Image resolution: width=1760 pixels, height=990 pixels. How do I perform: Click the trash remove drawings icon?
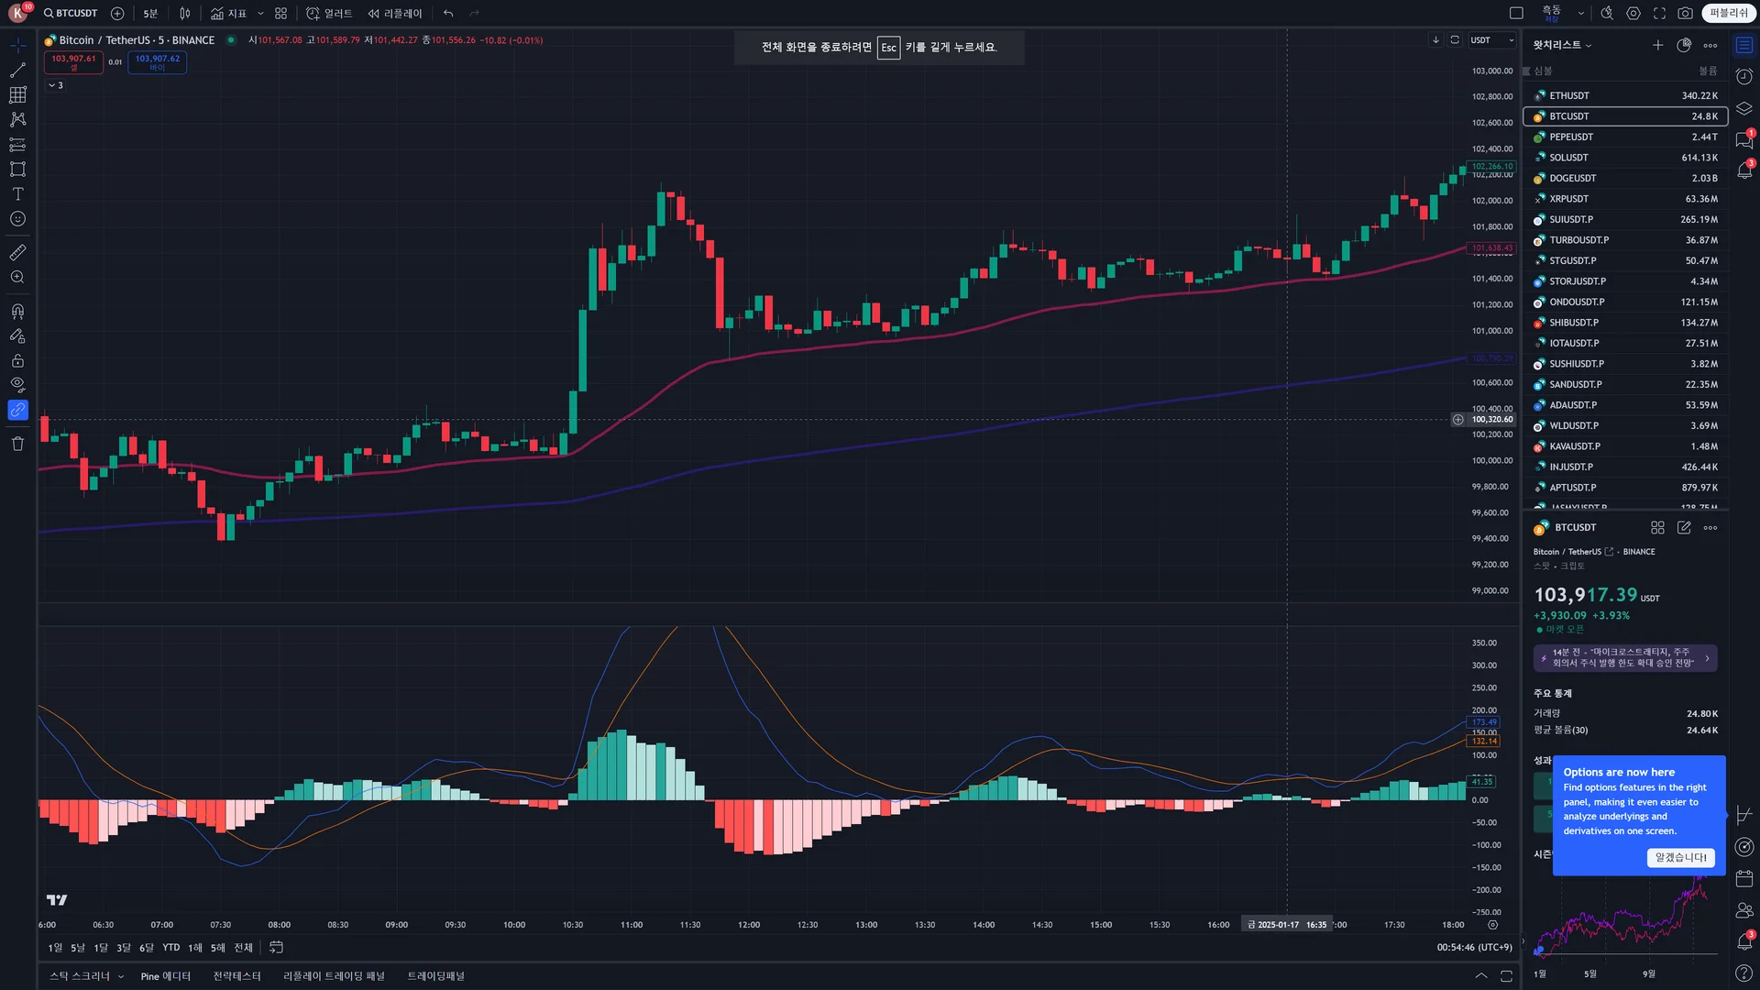point(17,445)
